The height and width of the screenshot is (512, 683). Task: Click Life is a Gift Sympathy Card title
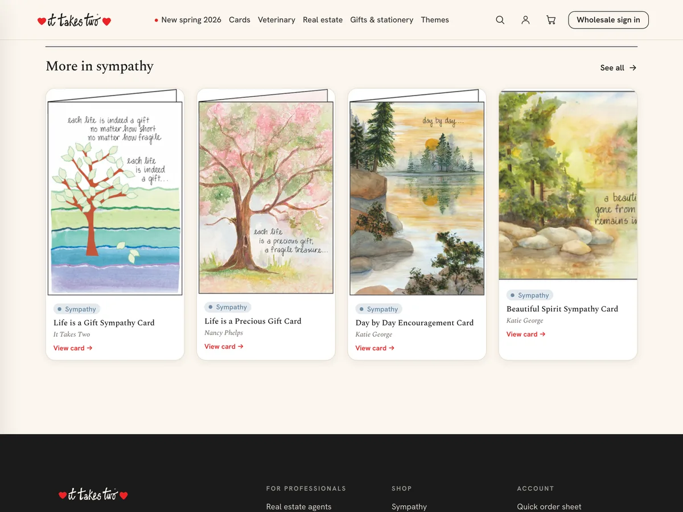104,323
